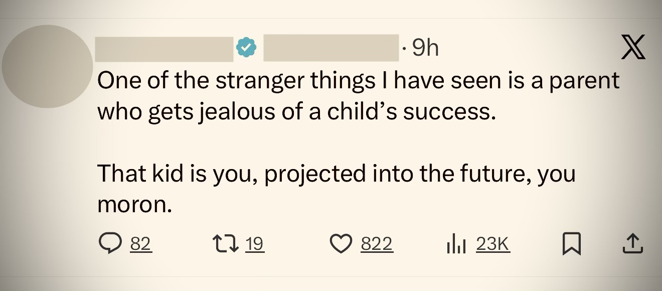
Task: Click the 822 likes count
Action: (x=377, y=244)
